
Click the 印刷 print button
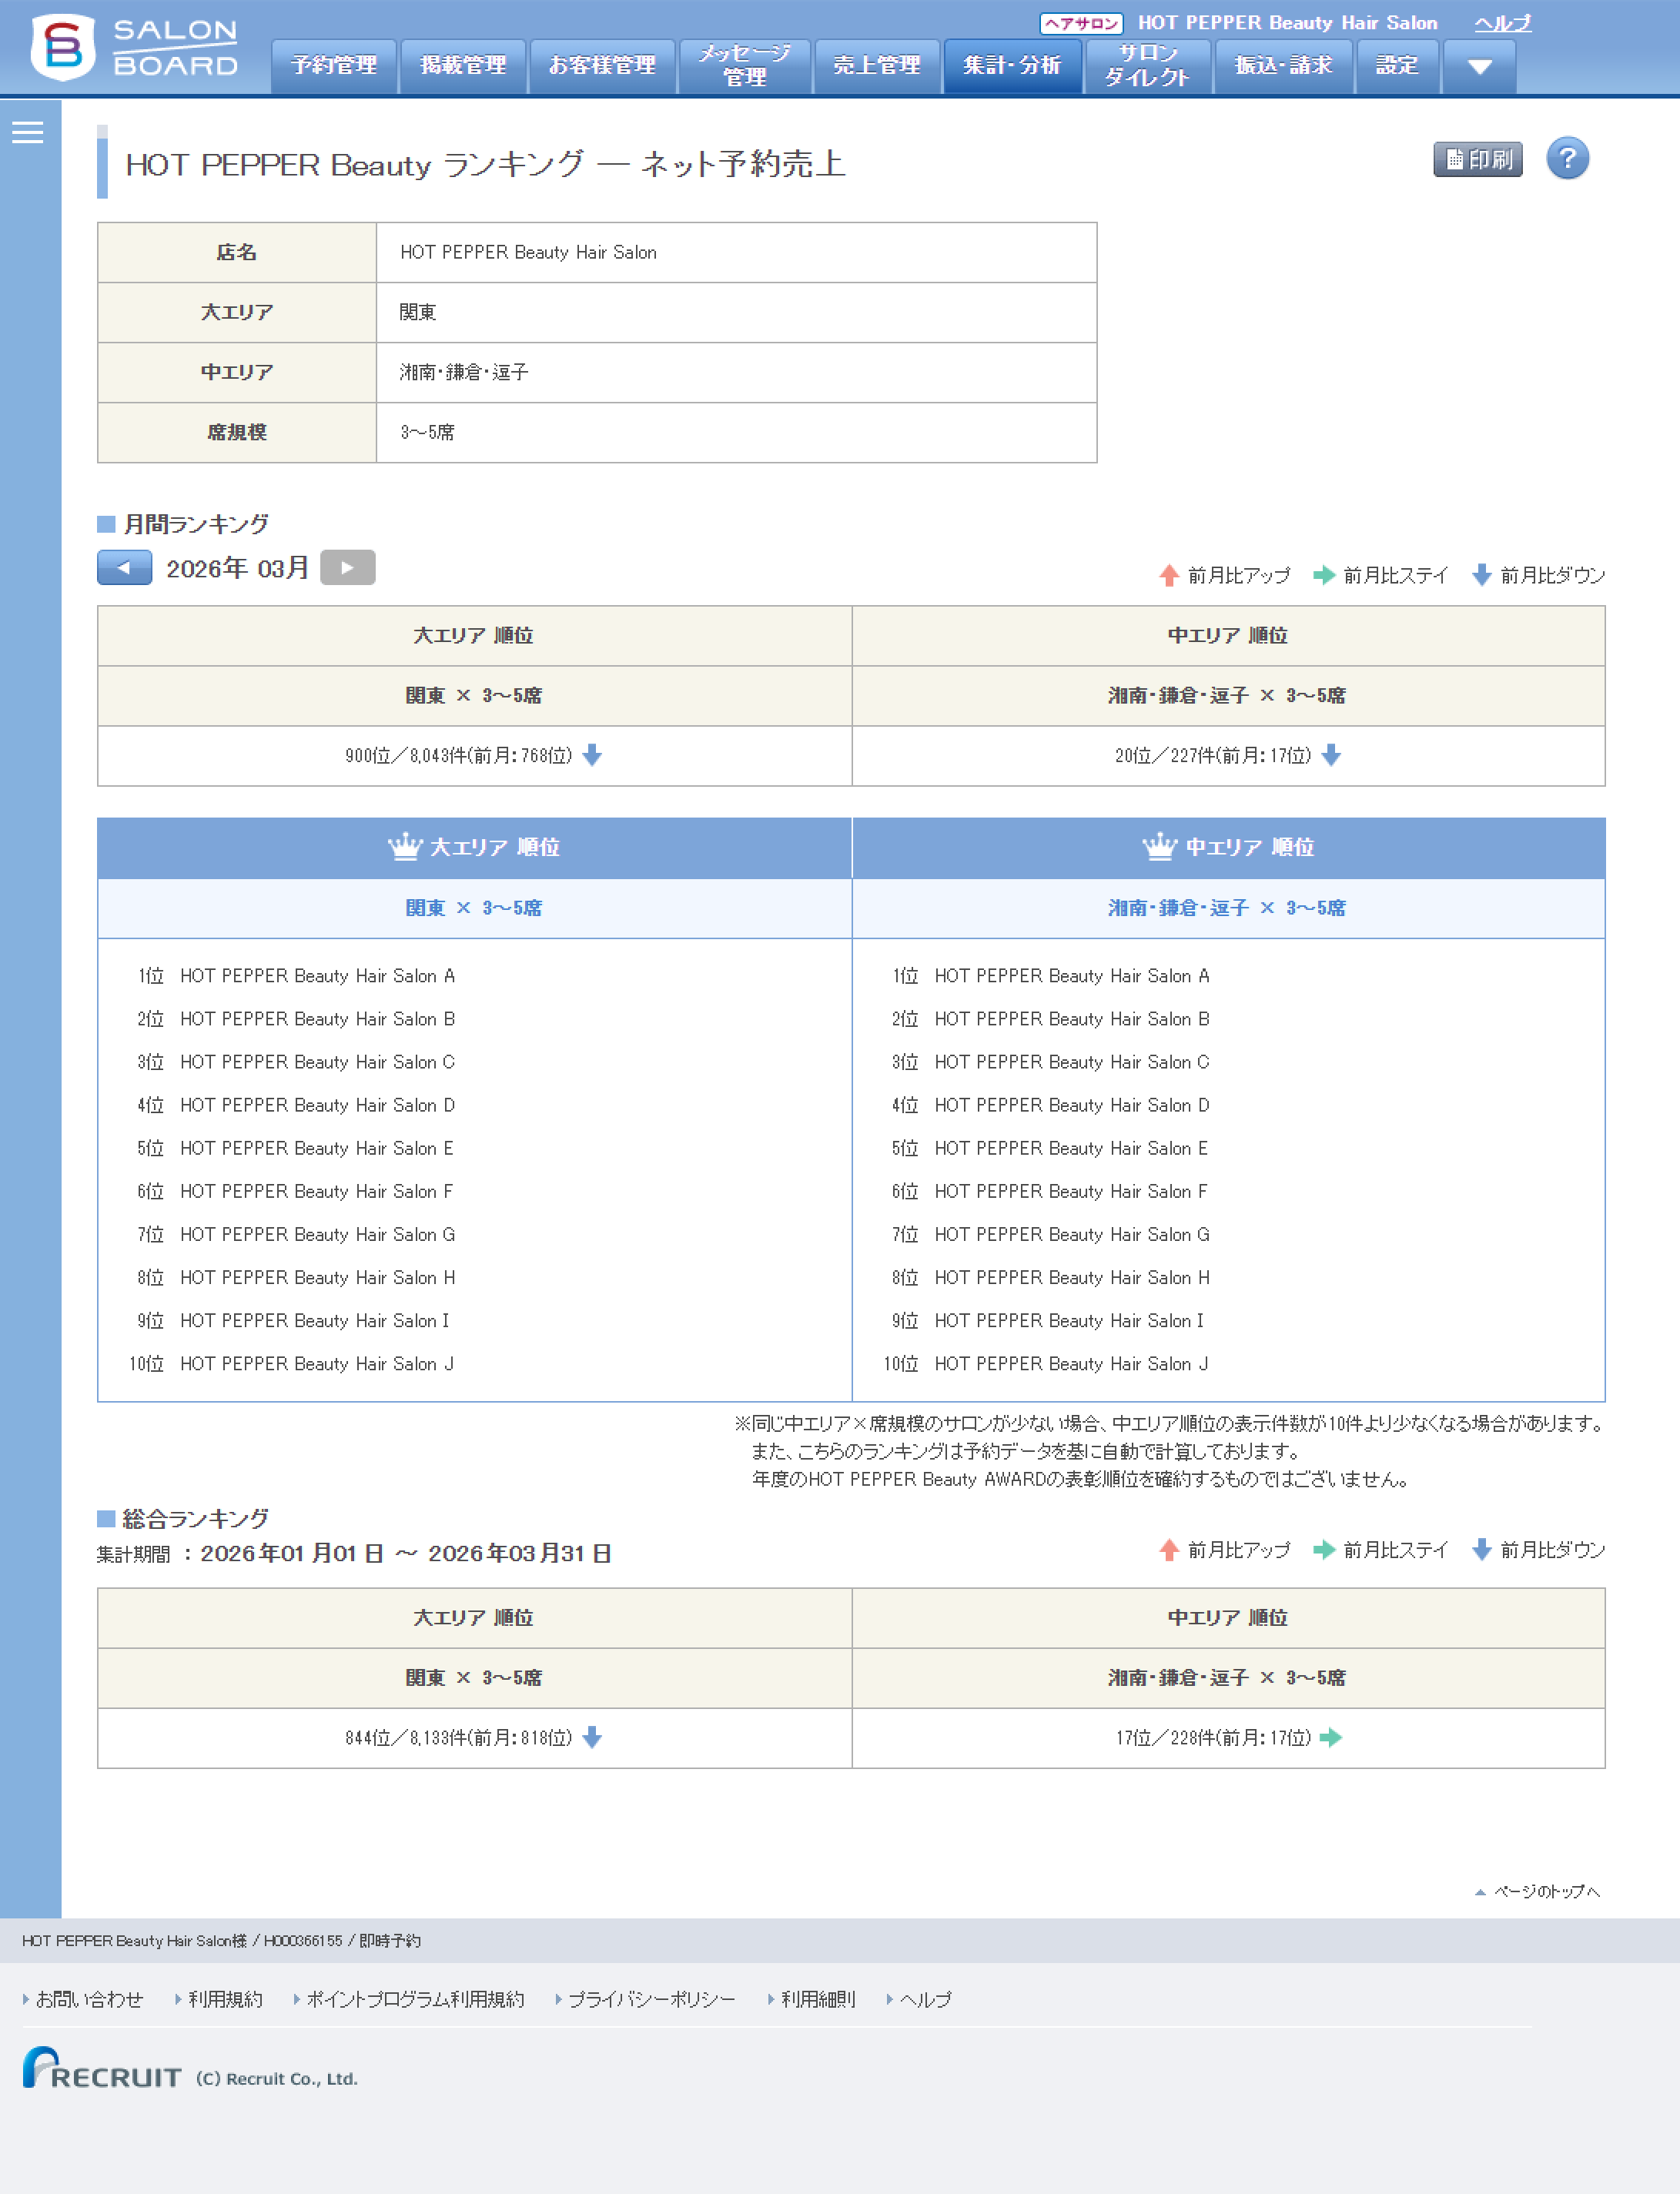pos(1477,159)
